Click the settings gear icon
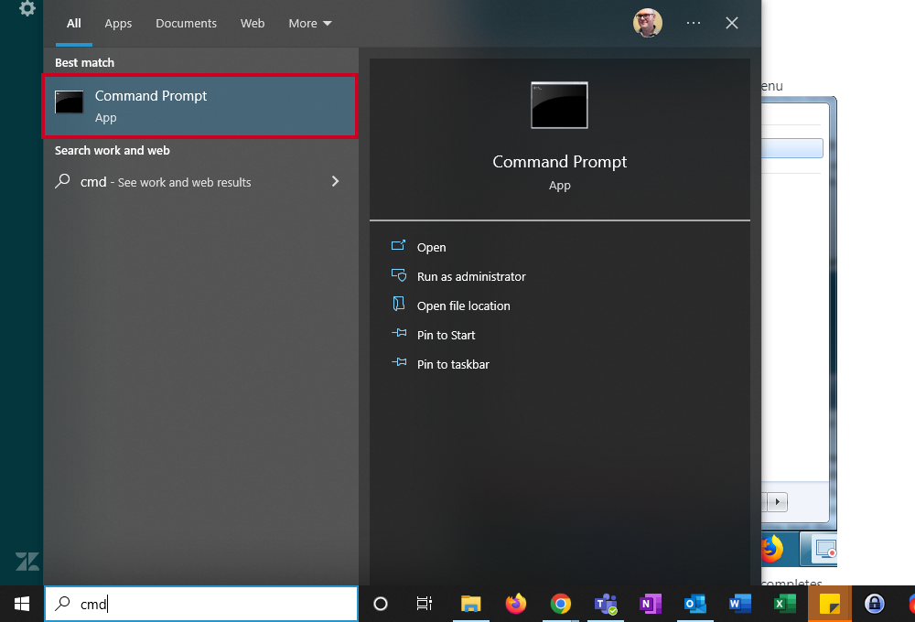Image resolution: width=915 pixels, height=622 pixels. coord(27,8)
